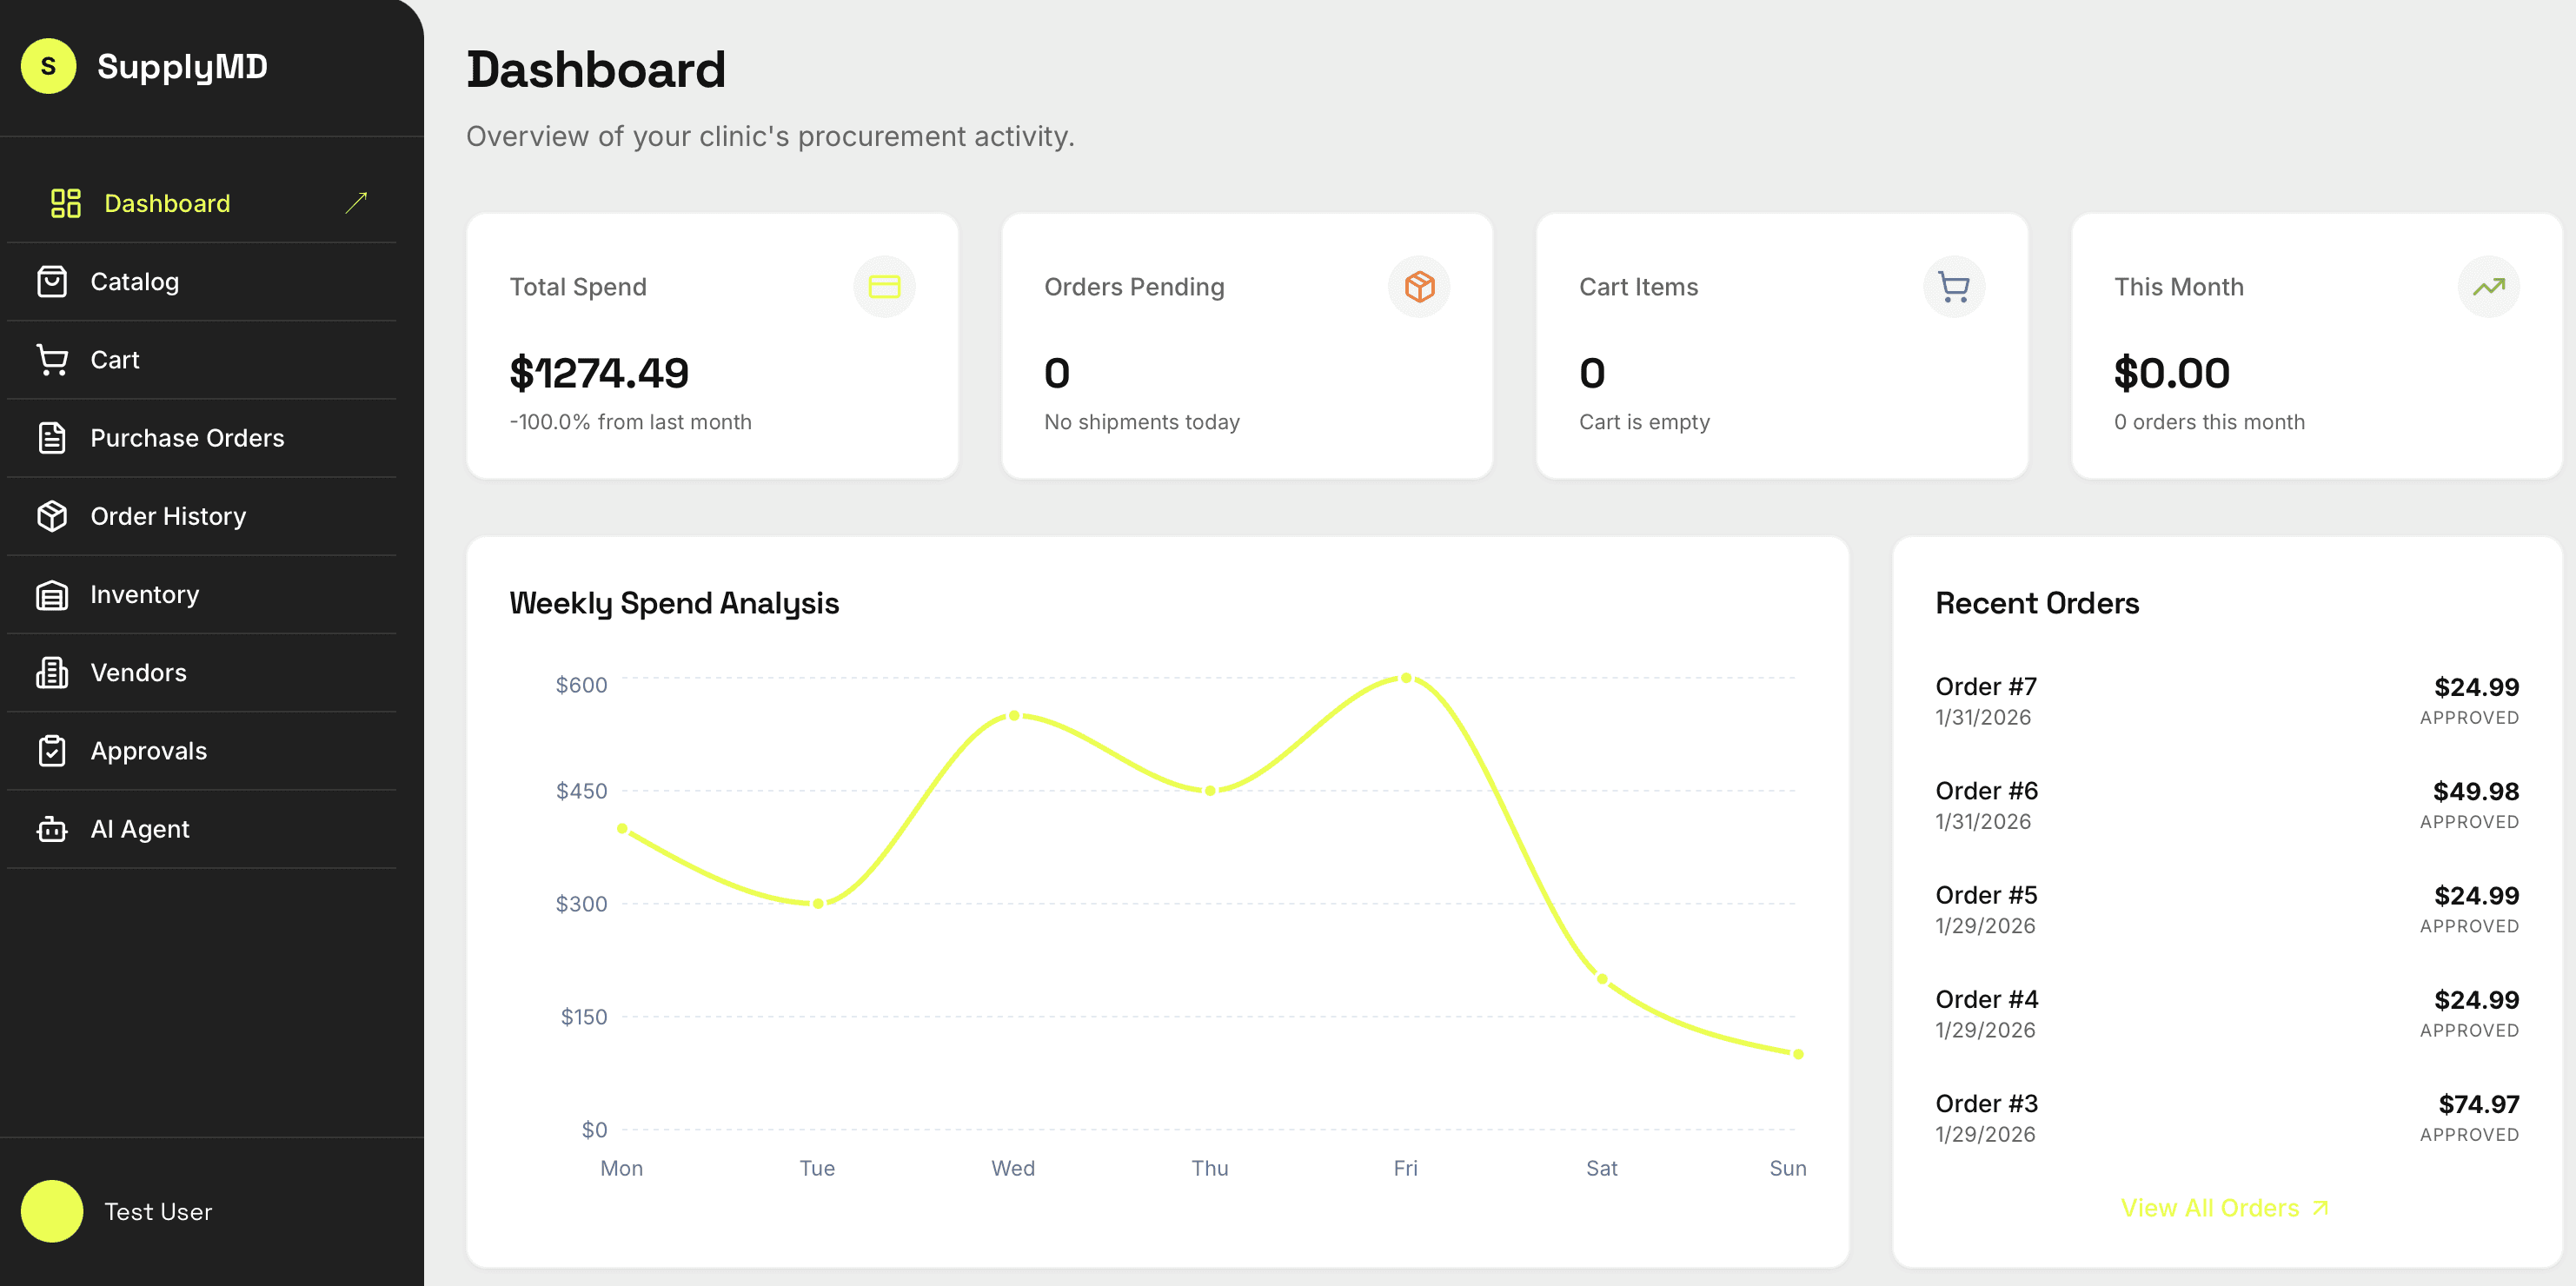Click the SupplyMD logo circle

47,66
